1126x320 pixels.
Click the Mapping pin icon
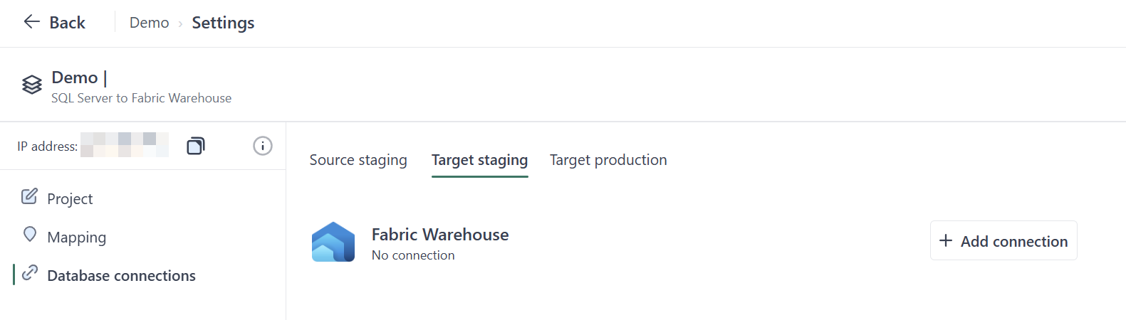[30, 235]
